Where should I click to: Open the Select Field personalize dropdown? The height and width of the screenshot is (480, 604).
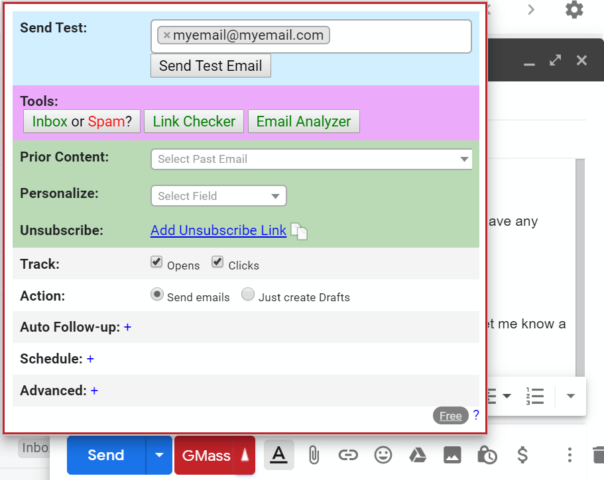point(218,196)
